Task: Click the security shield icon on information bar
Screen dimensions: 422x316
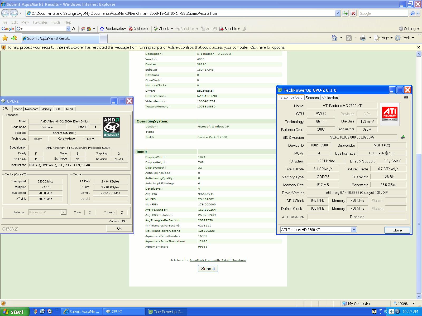Action: (x=4, y=47)
